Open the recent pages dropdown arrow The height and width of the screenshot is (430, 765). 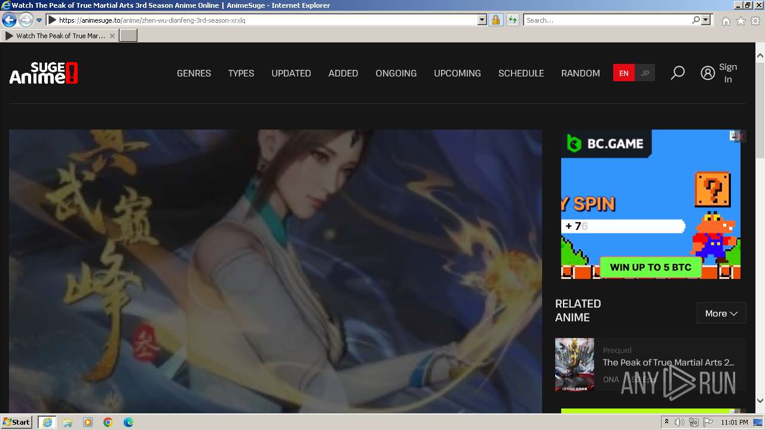tap(39, 20)
